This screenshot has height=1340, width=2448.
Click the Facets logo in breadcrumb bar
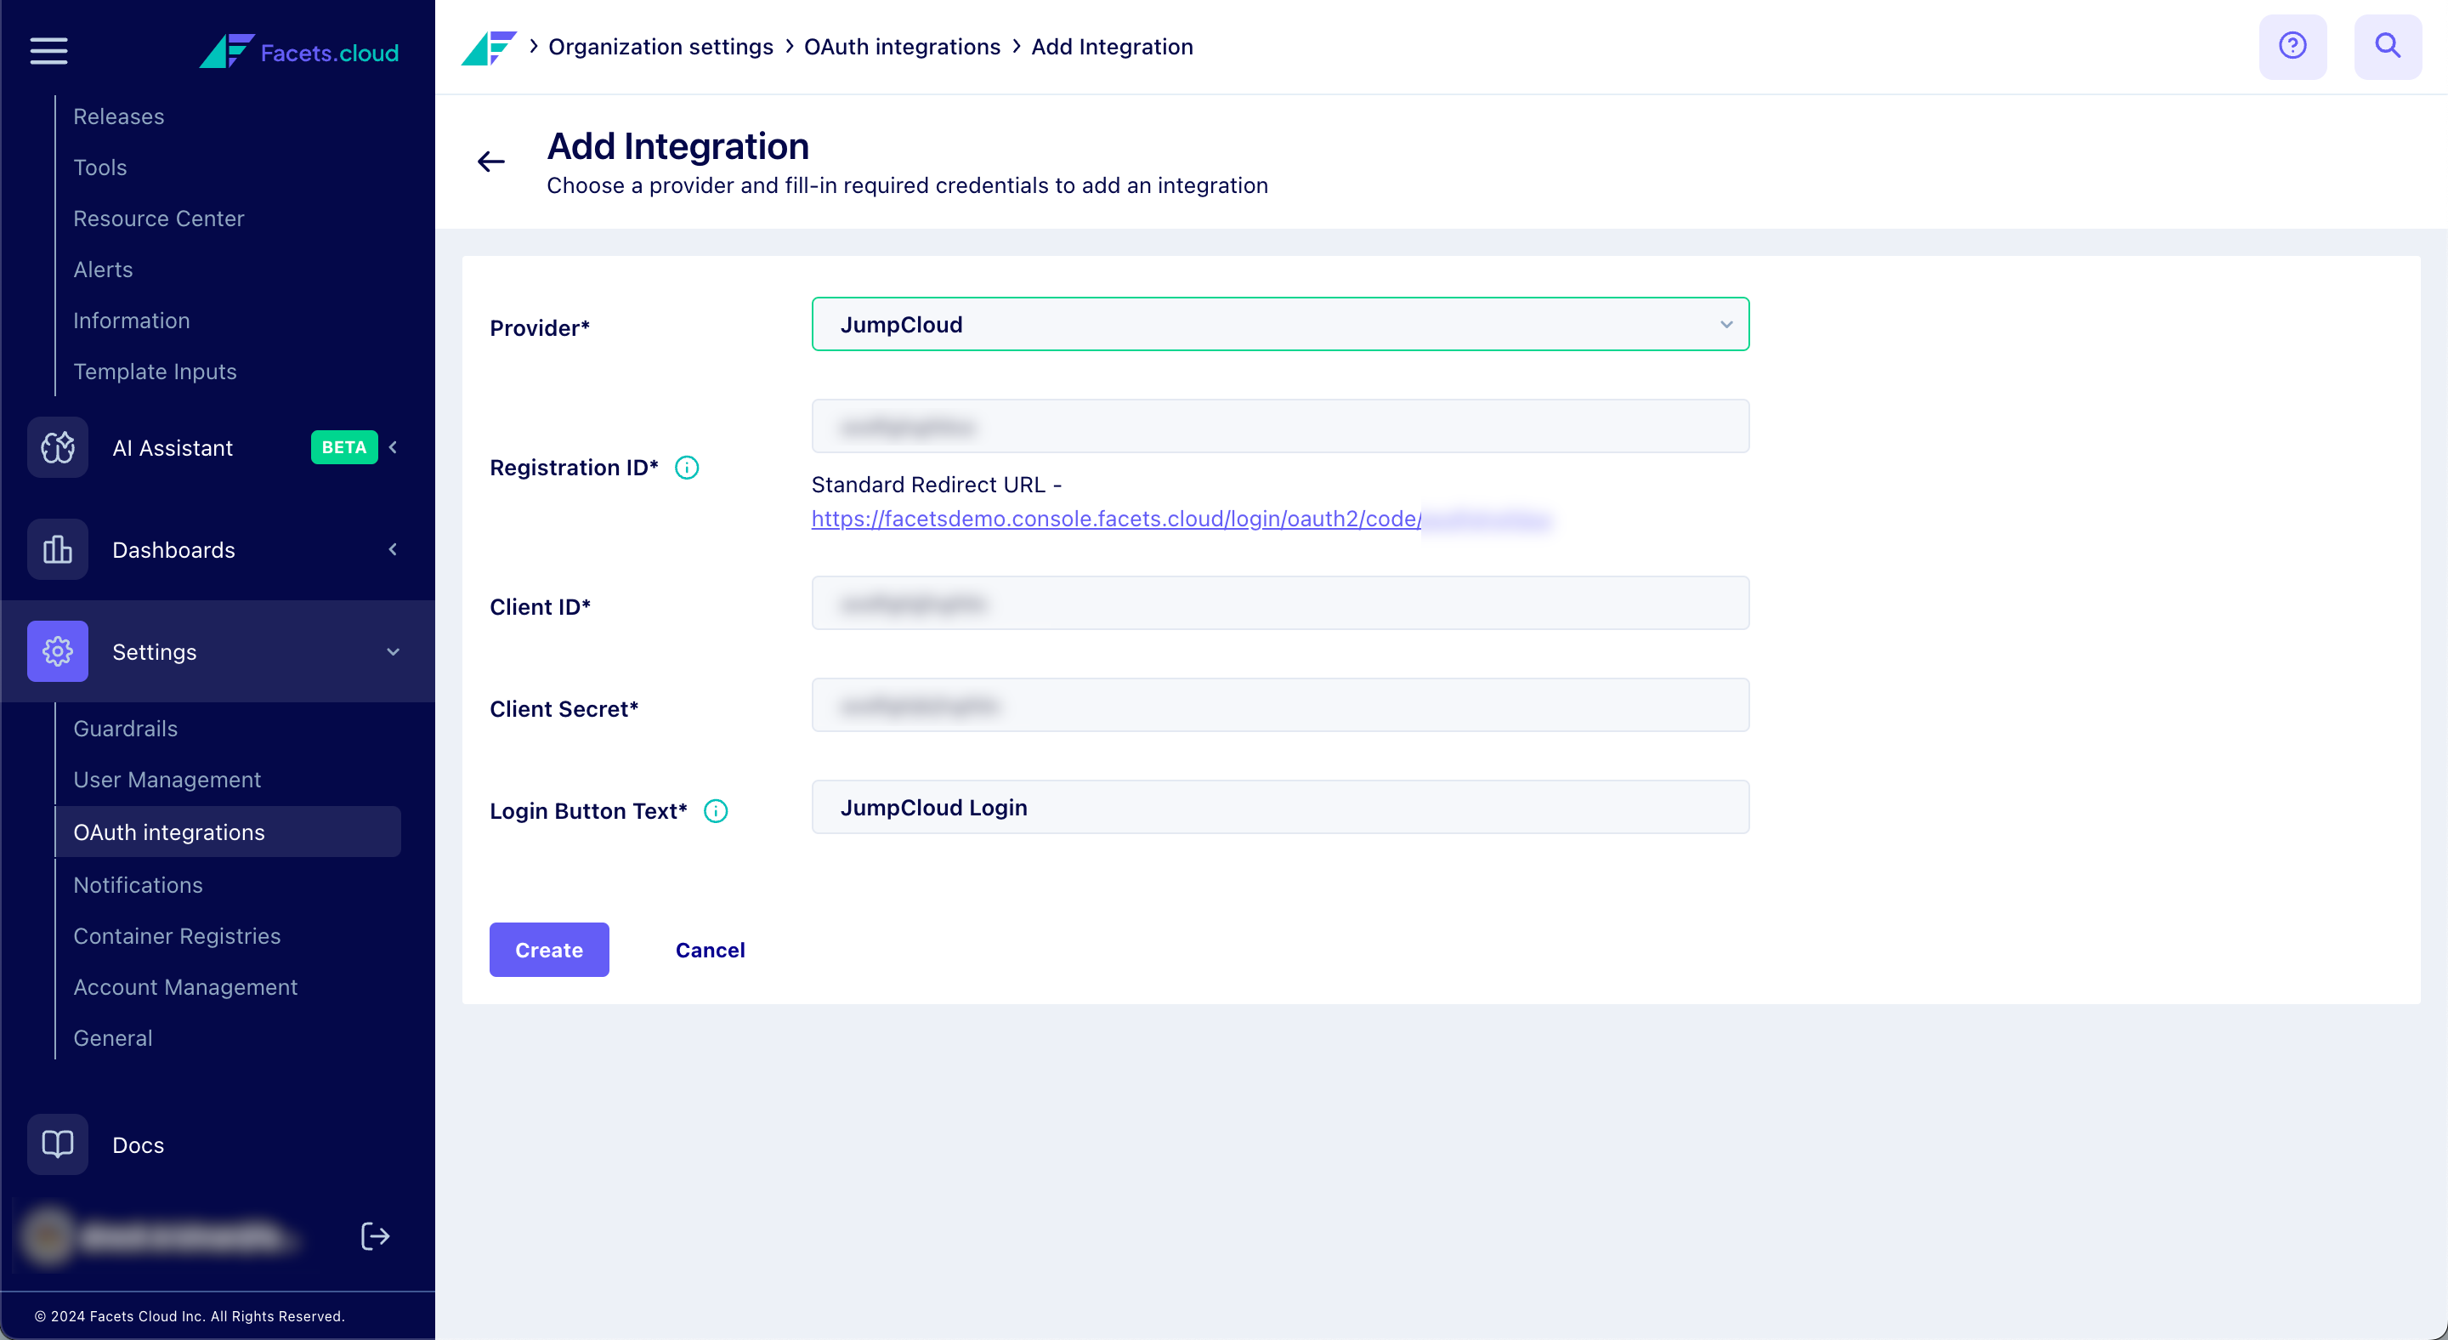[489, 48]
